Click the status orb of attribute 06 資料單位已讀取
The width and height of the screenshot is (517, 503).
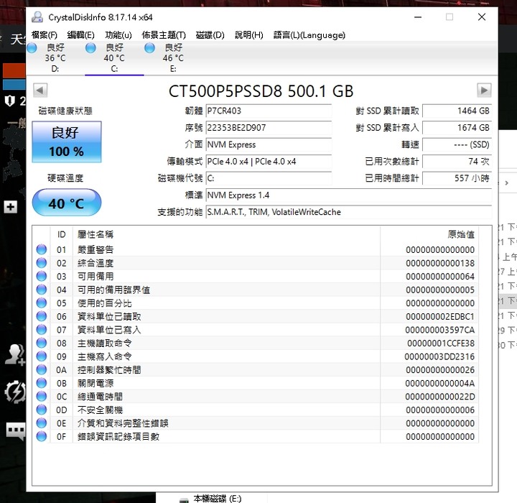(42, 316)
